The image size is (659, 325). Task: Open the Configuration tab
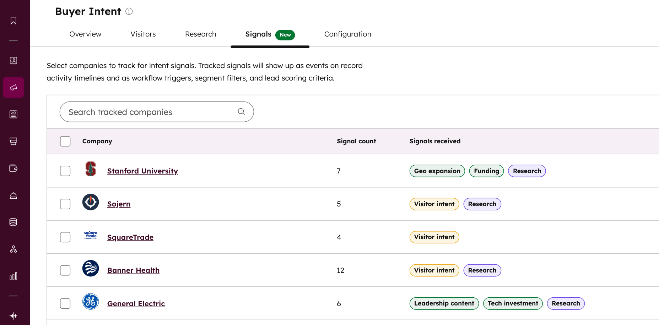(347, 34)
